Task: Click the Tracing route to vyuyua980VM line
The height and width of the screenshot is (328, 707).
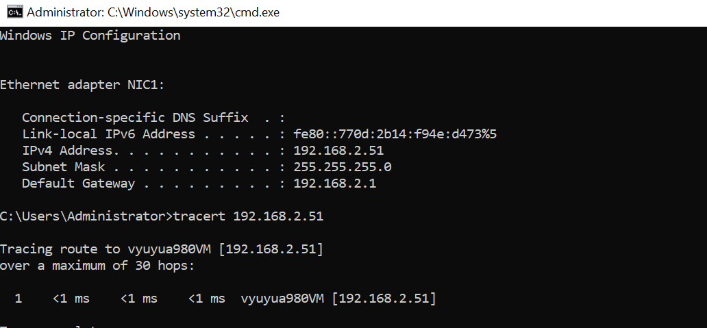Action: (x=162, y=249)
